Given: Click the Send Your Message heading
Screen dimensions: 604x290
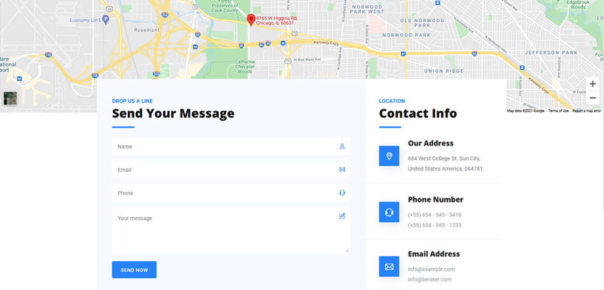Looking at the screenshot, I should 173,113.
